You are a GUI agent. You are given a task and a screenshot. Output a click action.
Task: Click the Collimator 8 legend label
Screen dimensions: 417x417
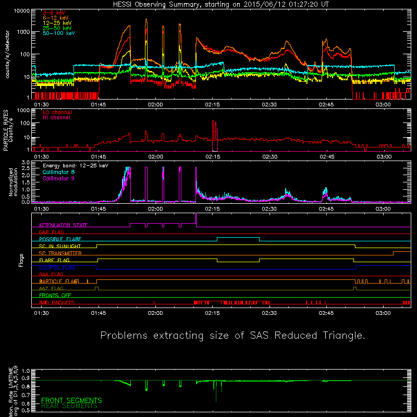tap(58, 172)
